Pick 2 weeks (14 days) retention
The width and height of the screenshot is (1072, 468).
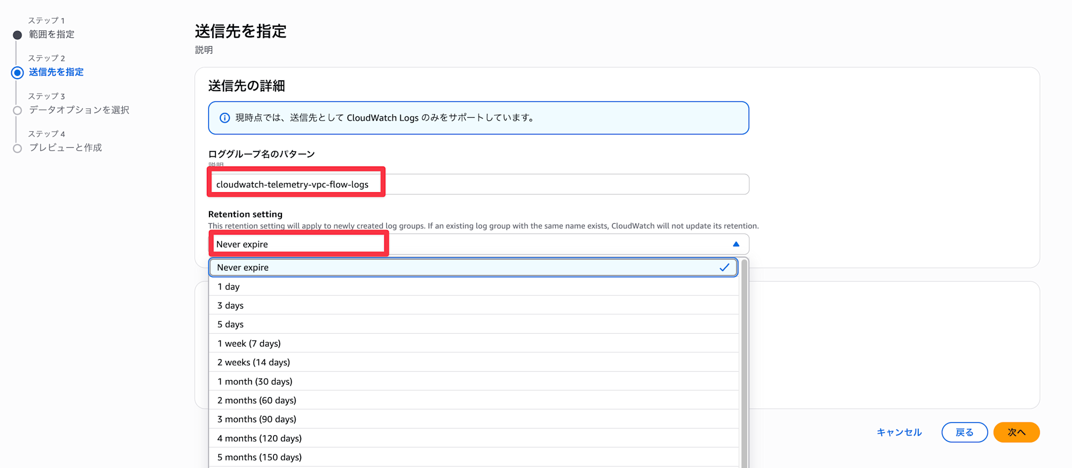[x=473, y=363]
